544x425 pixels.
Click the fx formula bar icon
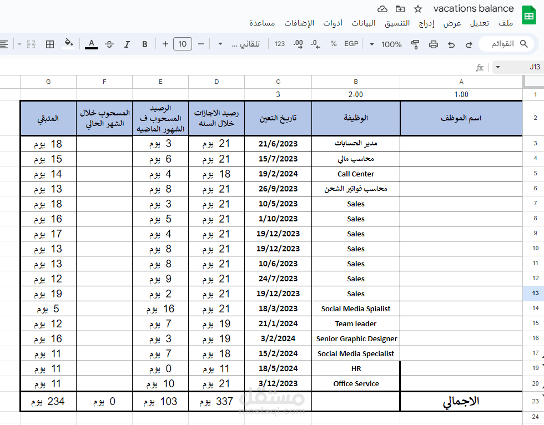[x=480, y=67]
